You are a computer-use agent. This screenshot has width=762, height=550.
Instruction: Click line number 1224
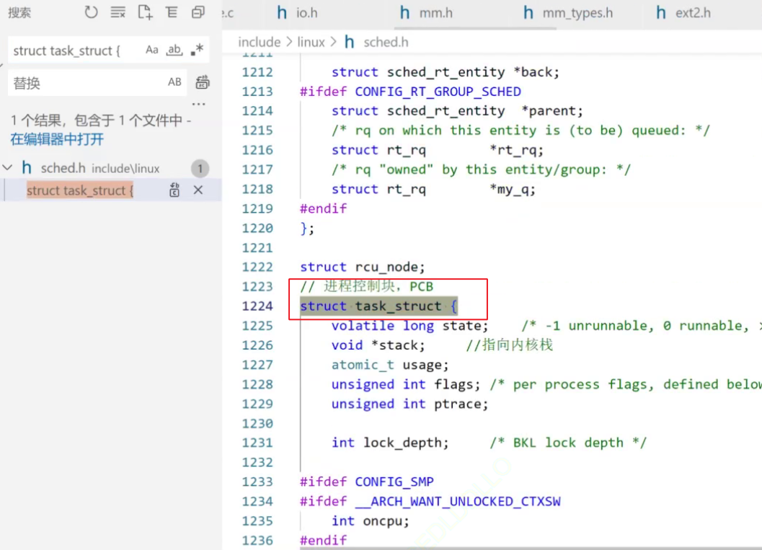[257, 306]
